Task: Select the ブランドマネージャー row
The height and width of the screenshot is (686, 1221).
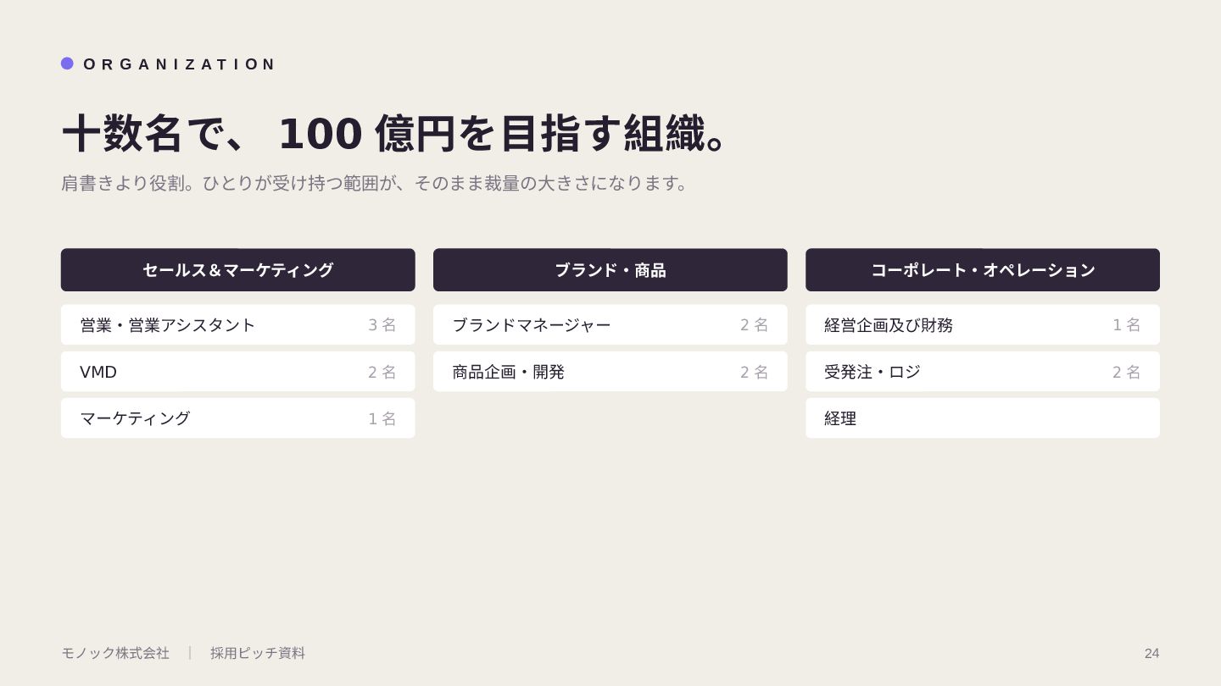Action: click(610, 325)
